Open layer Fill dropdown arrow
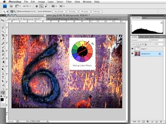 (x=164, y=44)
